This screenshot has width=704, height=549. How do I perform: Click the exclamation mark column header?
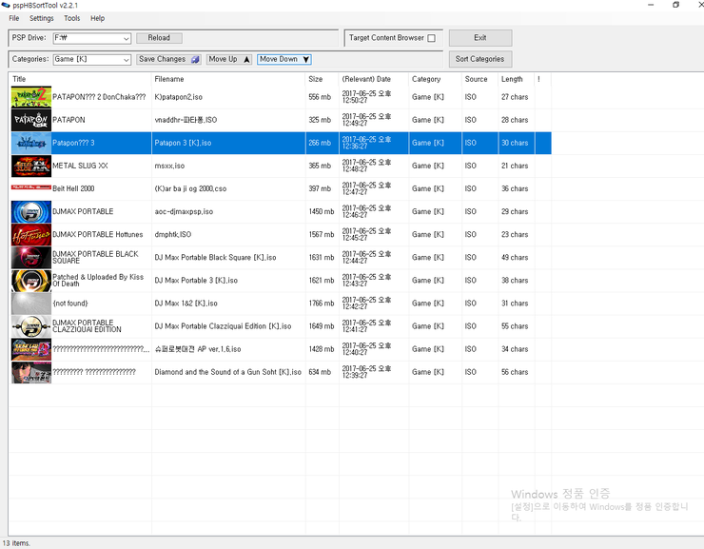tap(543, 79)
